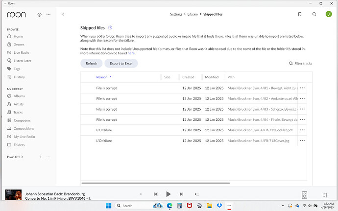Add a new playlist with plus icon
Image resolution: width=338 pixels, height=211 pixels.
pyautogui.click(x=41, y=157)
